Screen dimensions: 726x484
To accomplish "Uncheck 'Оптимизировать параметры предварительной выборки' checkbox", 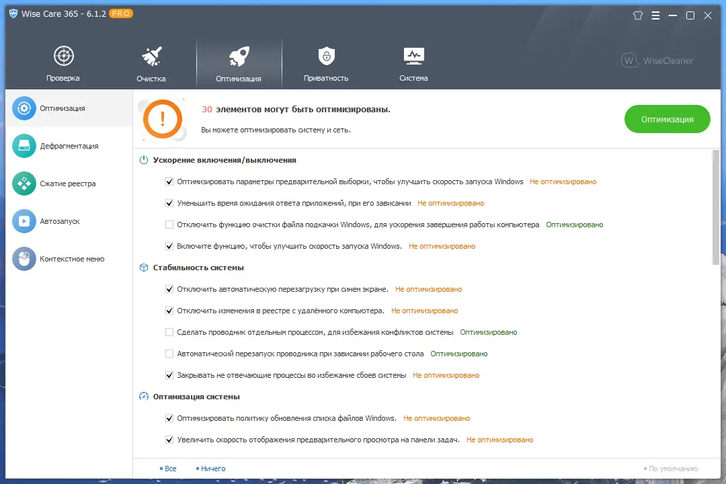I will pos(169,182).
